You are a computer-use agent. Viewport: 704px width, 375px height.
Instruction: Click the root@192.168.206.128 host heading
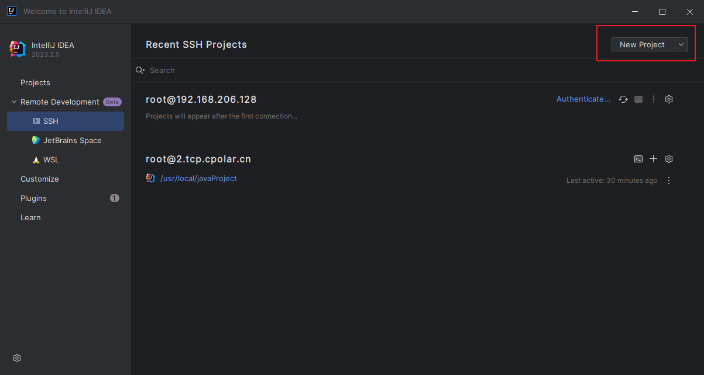point(201,99)
